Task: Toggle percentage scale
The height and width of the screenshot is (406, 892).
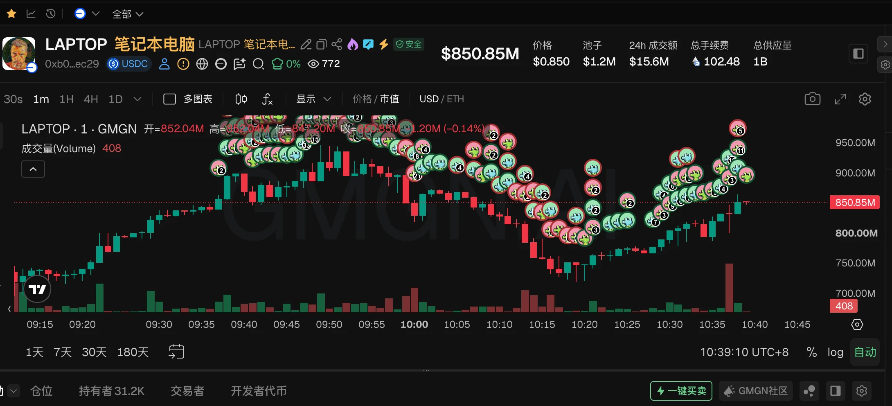Action: coord(811,352)
